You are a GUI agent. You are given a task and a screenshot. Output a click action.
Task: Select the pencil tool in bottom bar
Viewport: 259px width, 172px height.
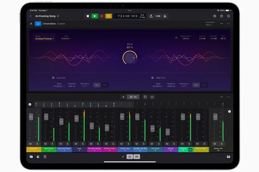[123, 157]
